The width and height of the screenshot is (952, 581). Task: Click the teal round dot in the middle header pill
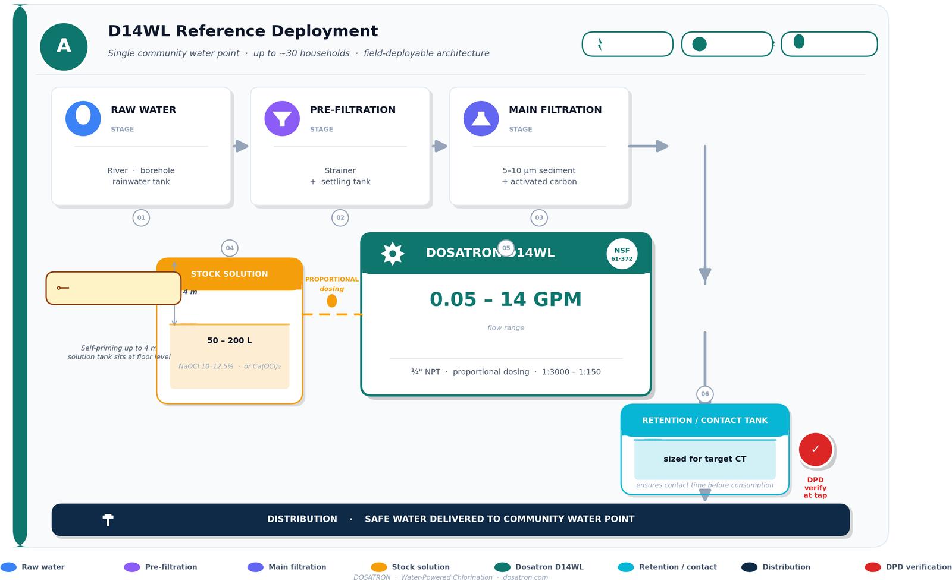[700, 44]
